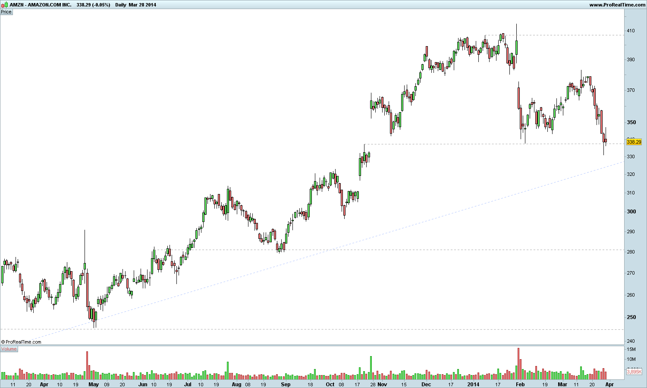This screenshot has width=647, height=388.
Task: Click the 350 price axis label
Action: tap(631, 122)
